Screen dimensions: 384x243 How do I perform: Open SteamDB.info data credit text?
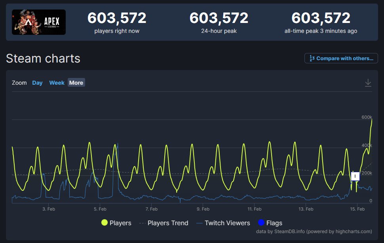click(314, 231)
